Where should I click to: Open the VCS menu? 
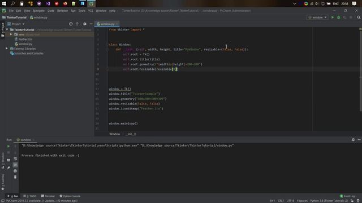[90, 11]
